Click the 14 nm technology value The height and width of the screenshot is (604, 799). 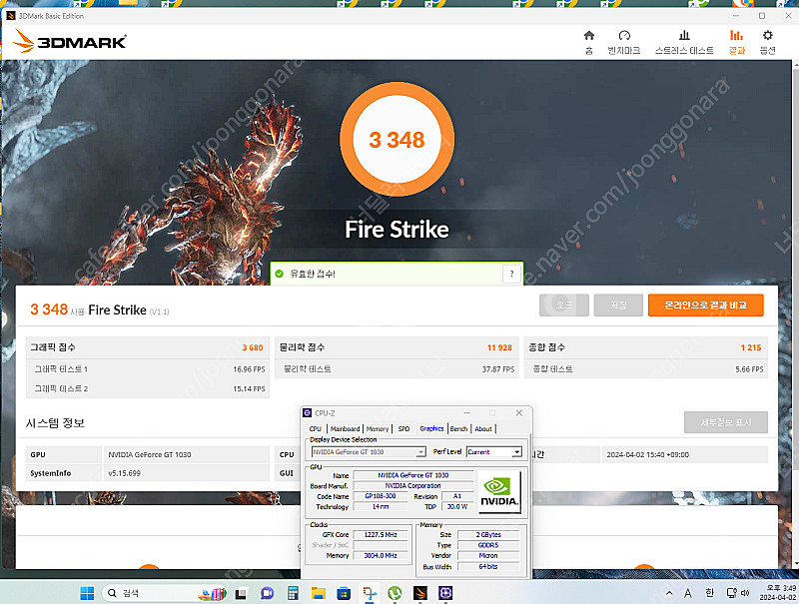coord(381,507)
